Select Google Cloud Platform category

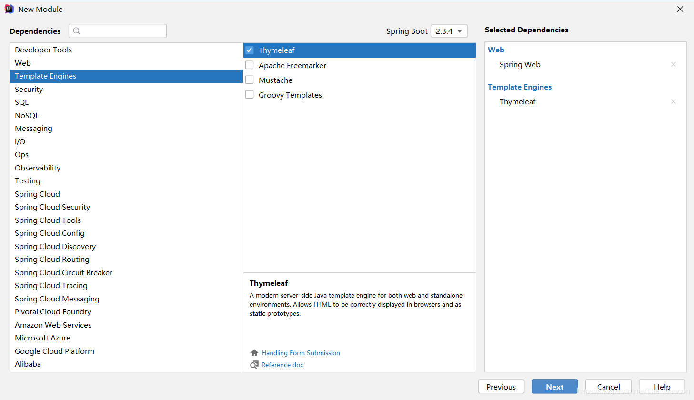pyautogui.click(x=126, y=351)
